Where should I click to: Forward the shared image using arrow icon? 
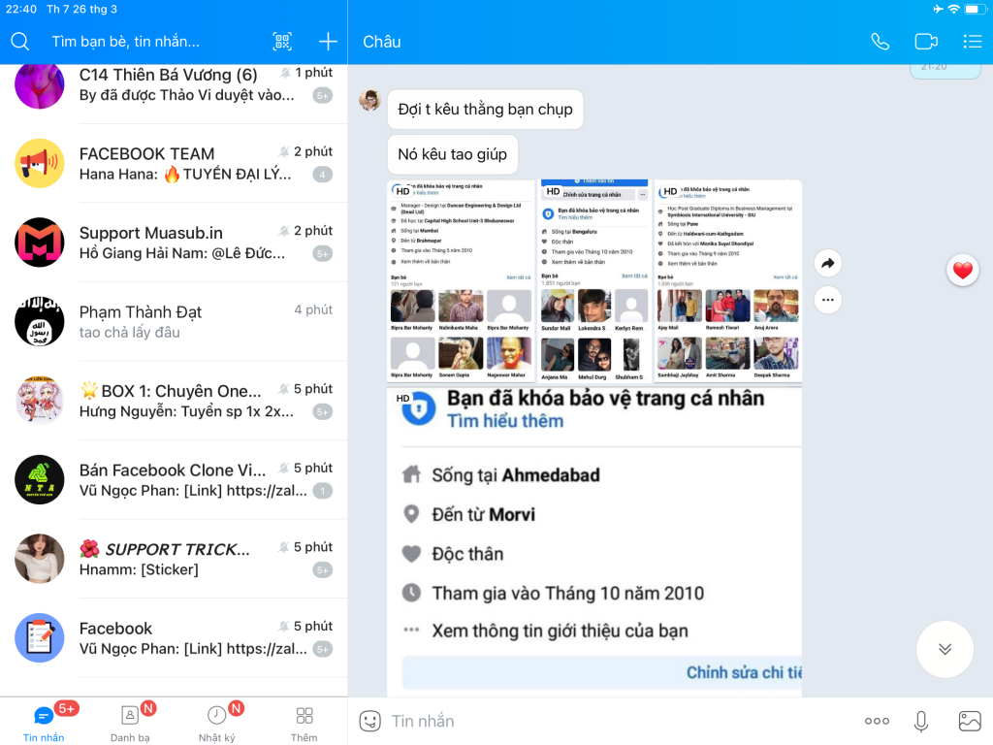pyautogui.click(x=828, y=263)
